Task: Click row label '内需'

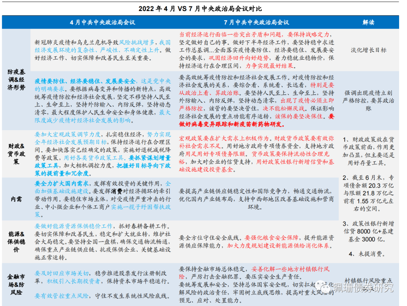Action: pyautogui.click(x=16, y=199)
